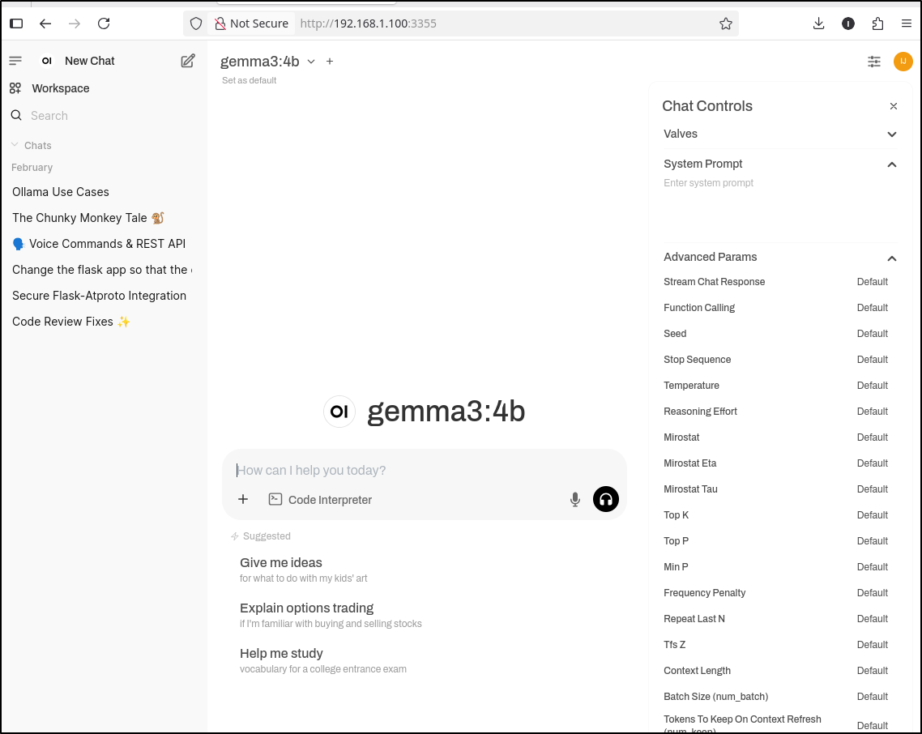Click the message input 'How can I help you today?'
This screenshot has height=734, width=922.
point(424,470)
